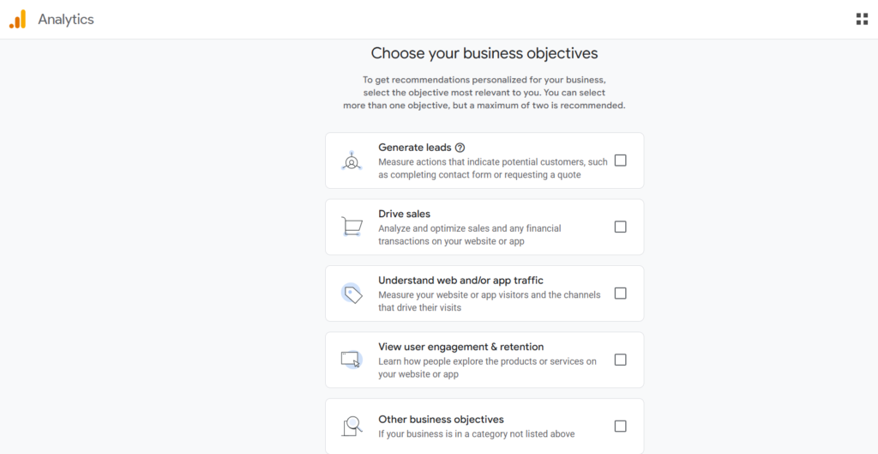Click the View user engagement & retention title
The width and height of the screenshot is (878, 454).
point(460,347)
